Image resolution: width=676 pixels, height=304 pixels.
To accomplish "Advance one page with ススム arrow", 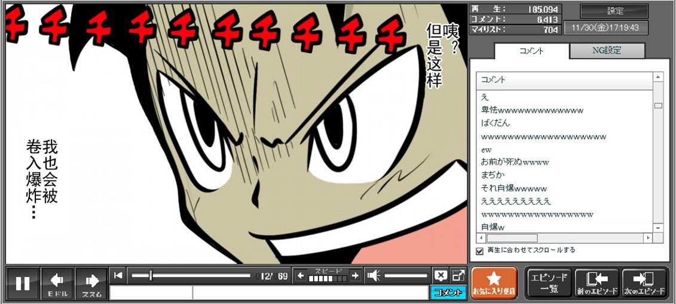I will point(91,284).
